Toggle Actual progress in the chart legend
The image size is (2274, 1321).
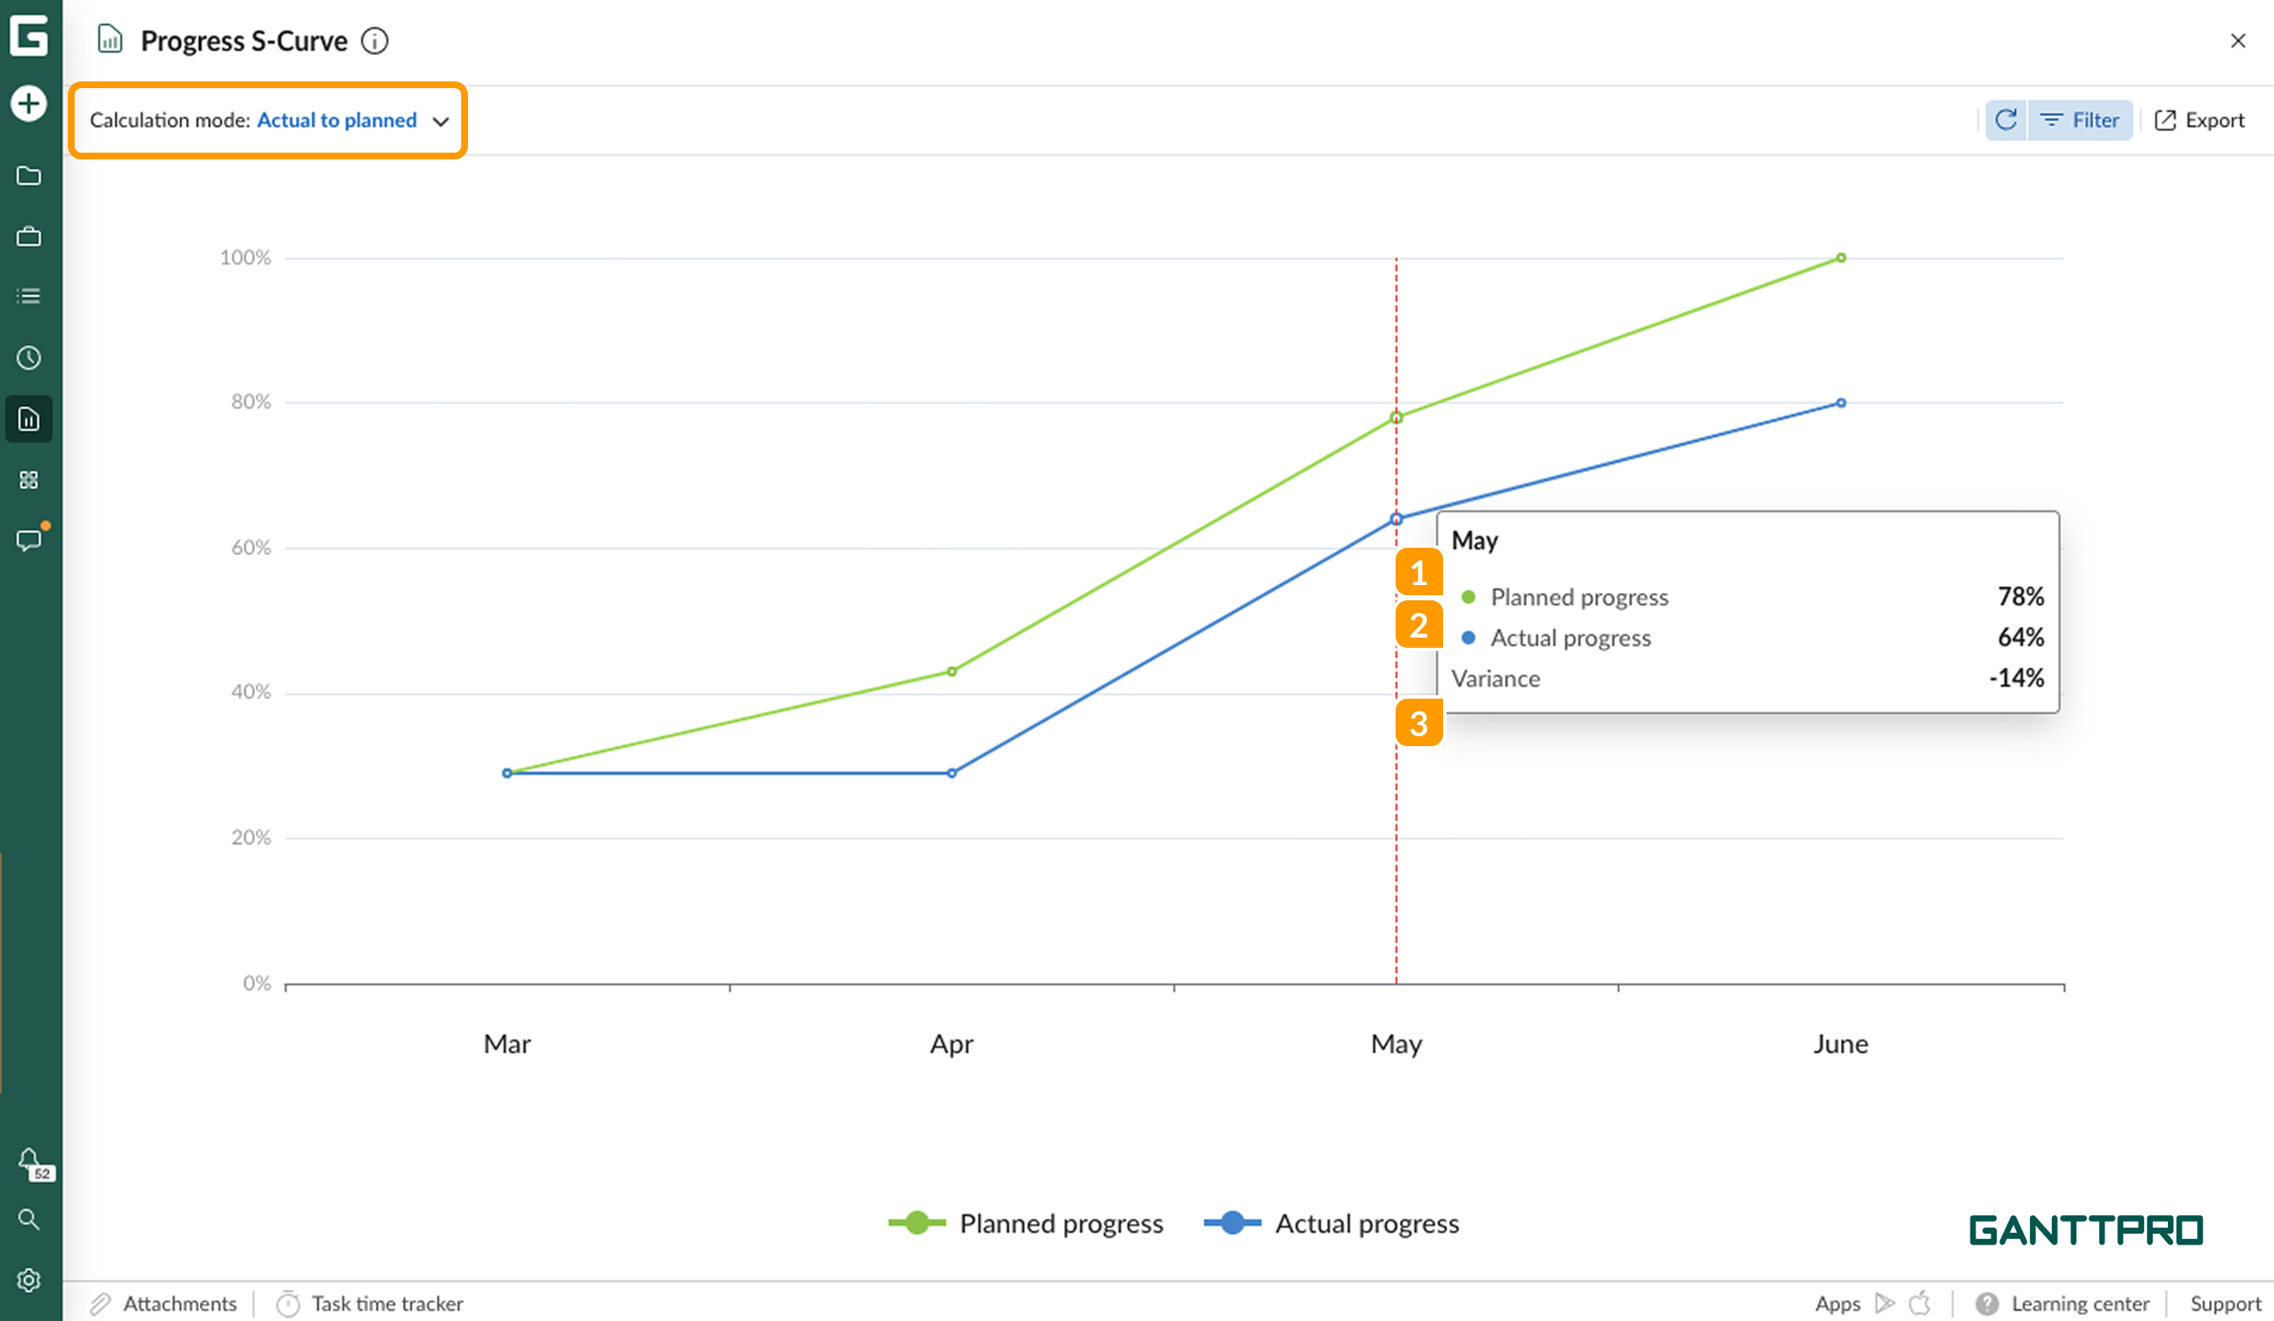1333,1223
